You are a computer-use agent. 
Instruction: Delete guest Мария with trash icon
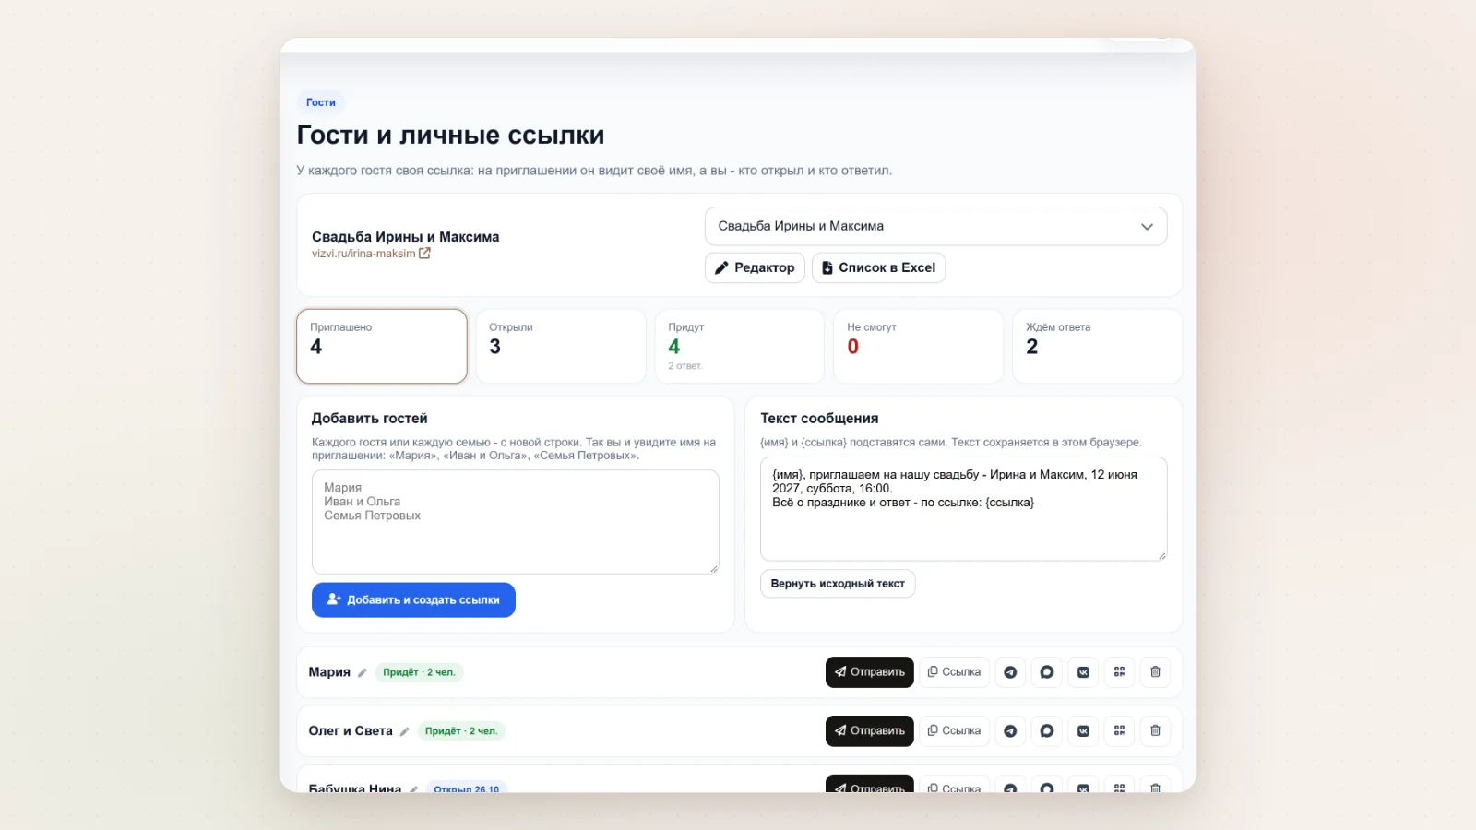1155,672
